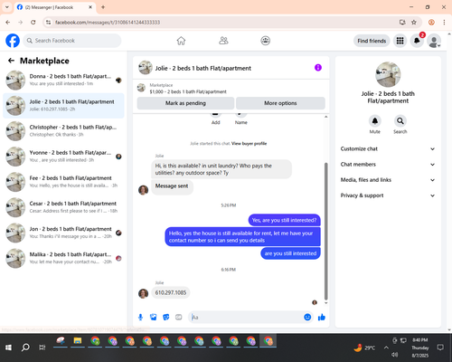The width and height of the screenshot is (452, 362).
Task: Open File Explorer from taskbar
Action: (x=78, y=341)
